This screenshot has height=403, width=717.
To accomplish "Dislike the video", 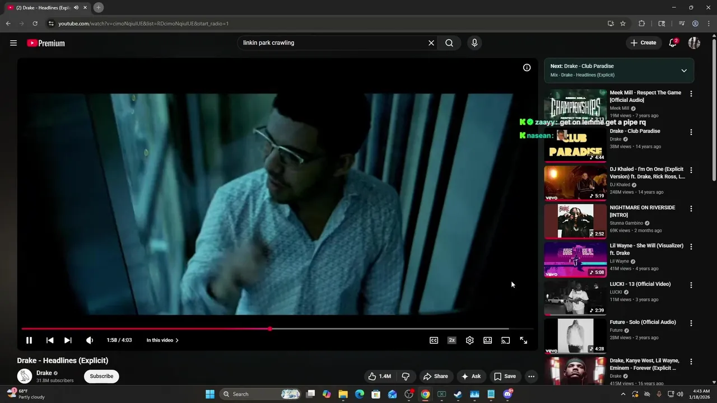I will coord(406,376).
